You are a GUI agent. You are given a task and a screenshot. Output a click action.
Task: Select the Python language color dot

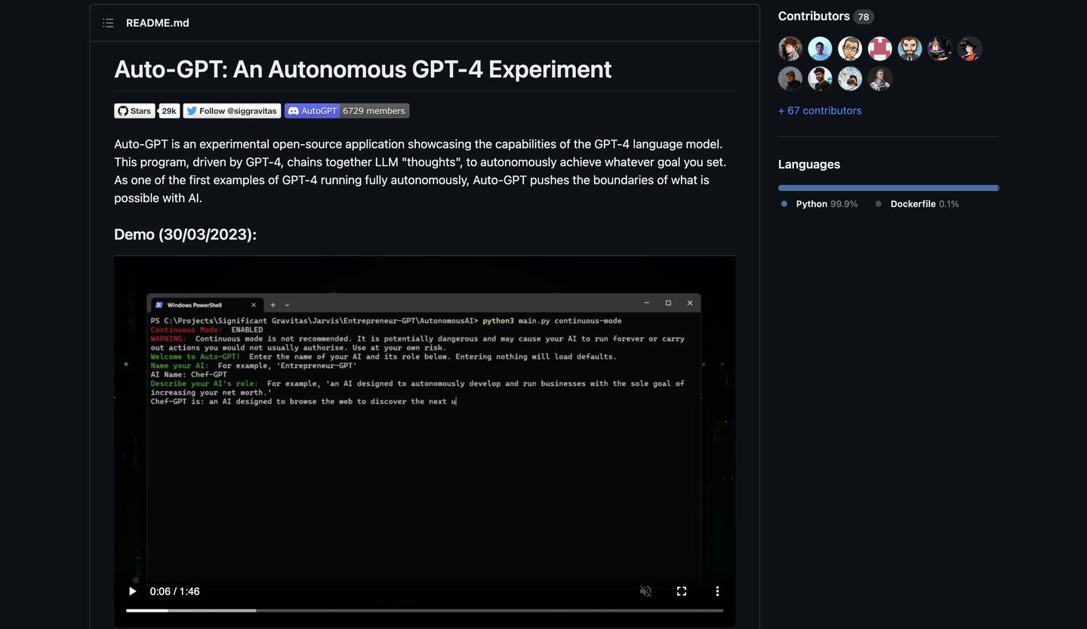point(783,203)
